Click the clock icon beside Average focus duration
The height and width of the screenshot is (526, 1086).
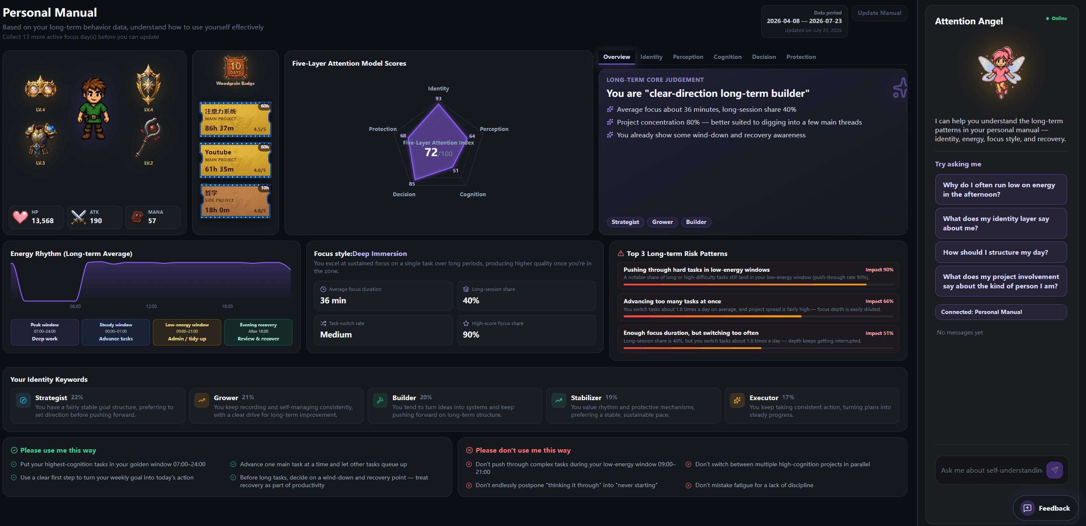click(323, 289)
